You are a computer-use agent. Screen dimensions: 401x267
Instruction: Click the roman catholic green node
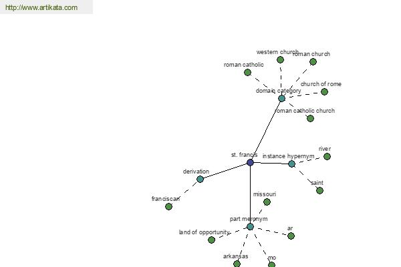(247, 73)
